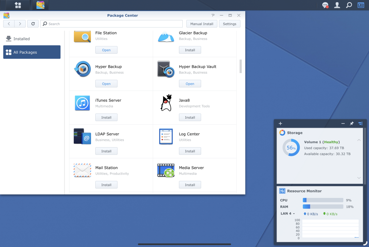The image size is (369, 247).
Task: Open Hyper Backup via its Open button
Action: coord(106,84)
